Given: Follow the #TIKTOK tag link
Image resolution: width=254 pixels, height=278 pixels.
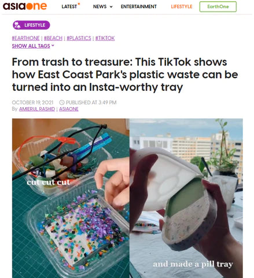Looking at the screenshot, I should (x=105, y=38).
